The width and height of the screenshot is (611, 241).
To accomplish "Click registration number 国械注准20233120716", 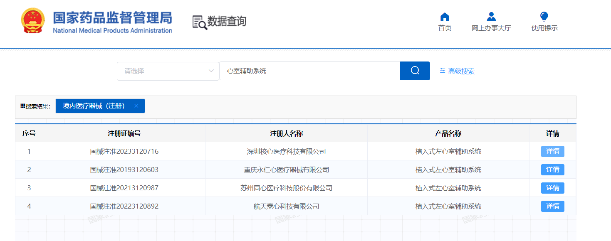I will click(124, 152).
